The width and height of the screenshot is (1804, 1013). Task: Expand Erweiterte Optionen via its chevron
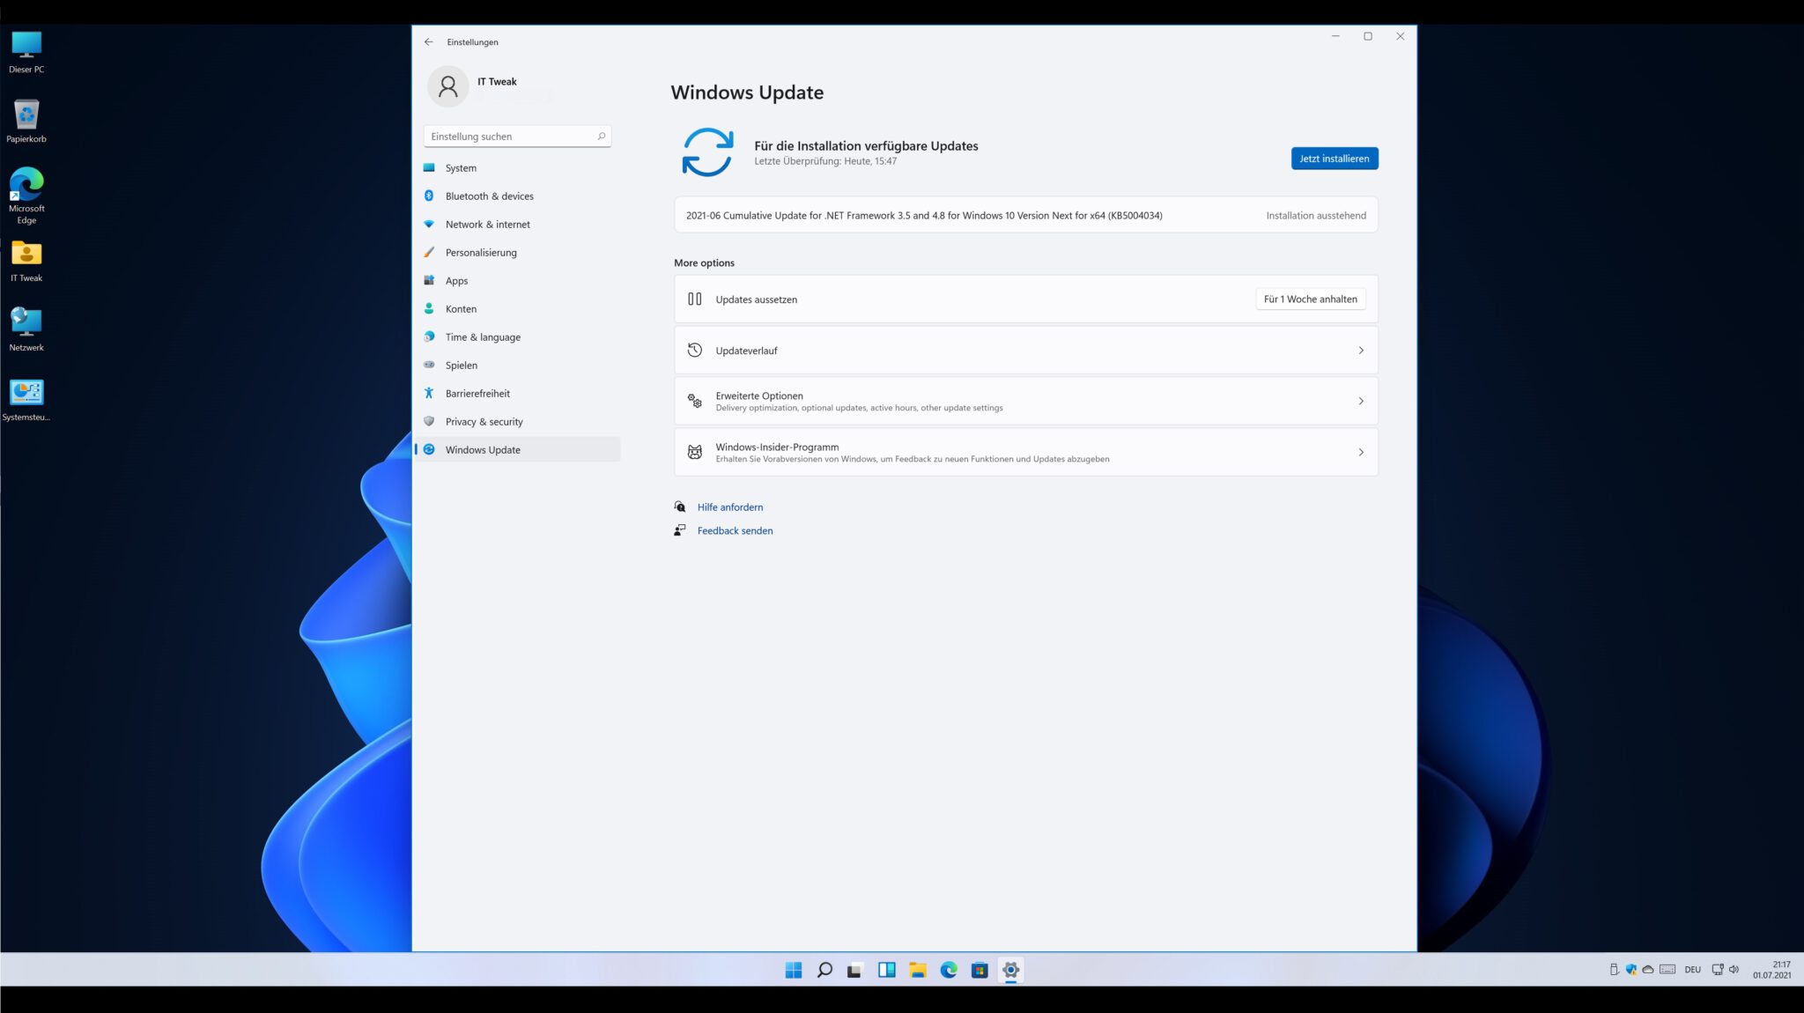[1361, 400]
